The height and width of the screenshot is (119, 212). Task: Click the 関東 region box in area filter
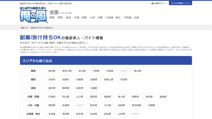click(33, 71)
